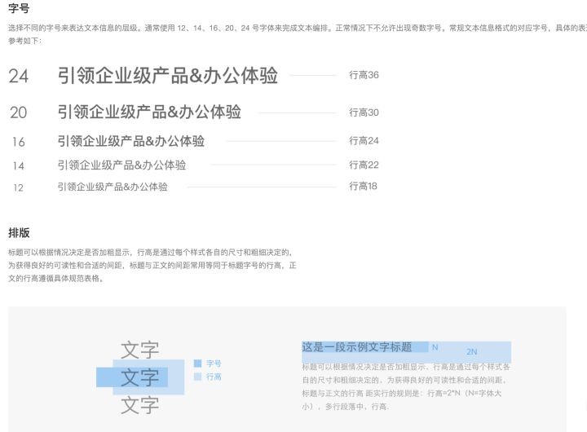Click the 这是一段示例文字标题 example title
This screenshot has height=432, width=587.
coord(357,347)
